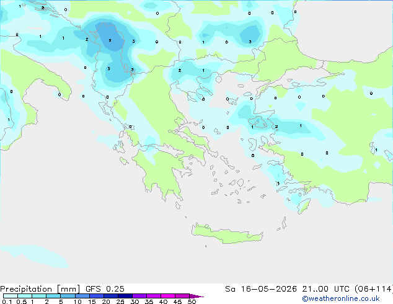Click the 40 mm magenta legend swatch
393x304 pixels.
pos(168,296)
